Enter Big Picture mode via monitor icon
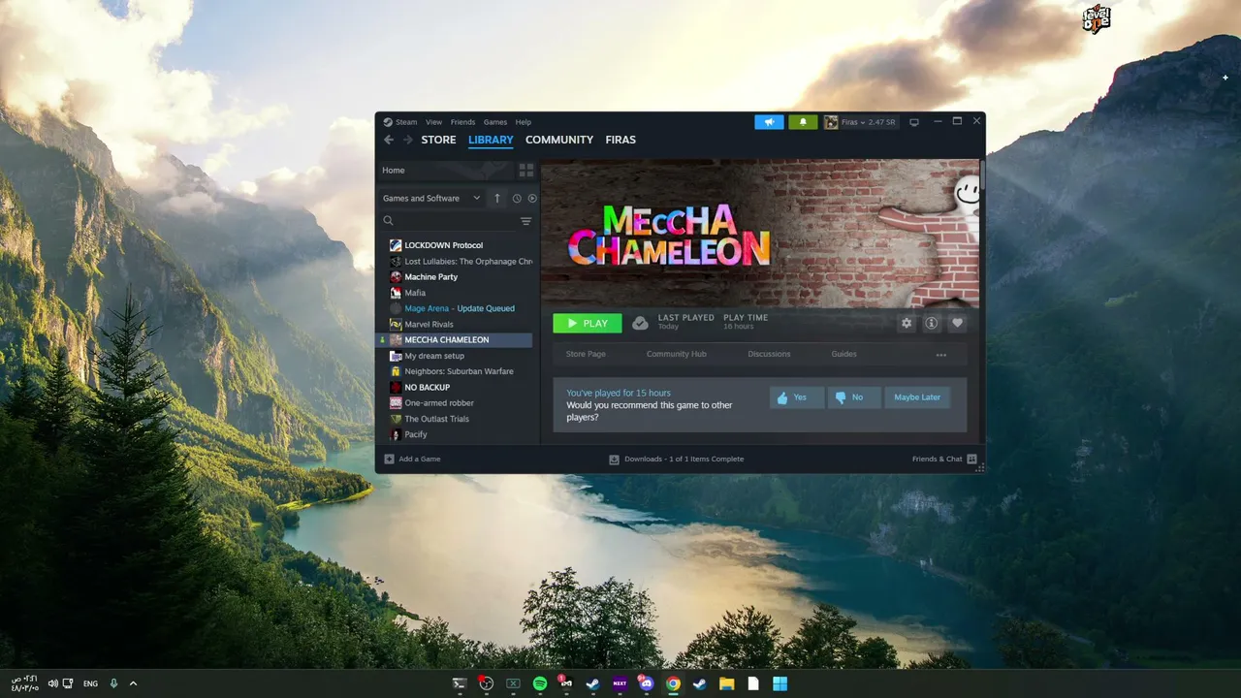This screenshot has width=1241, height=698. coord(913,122)
